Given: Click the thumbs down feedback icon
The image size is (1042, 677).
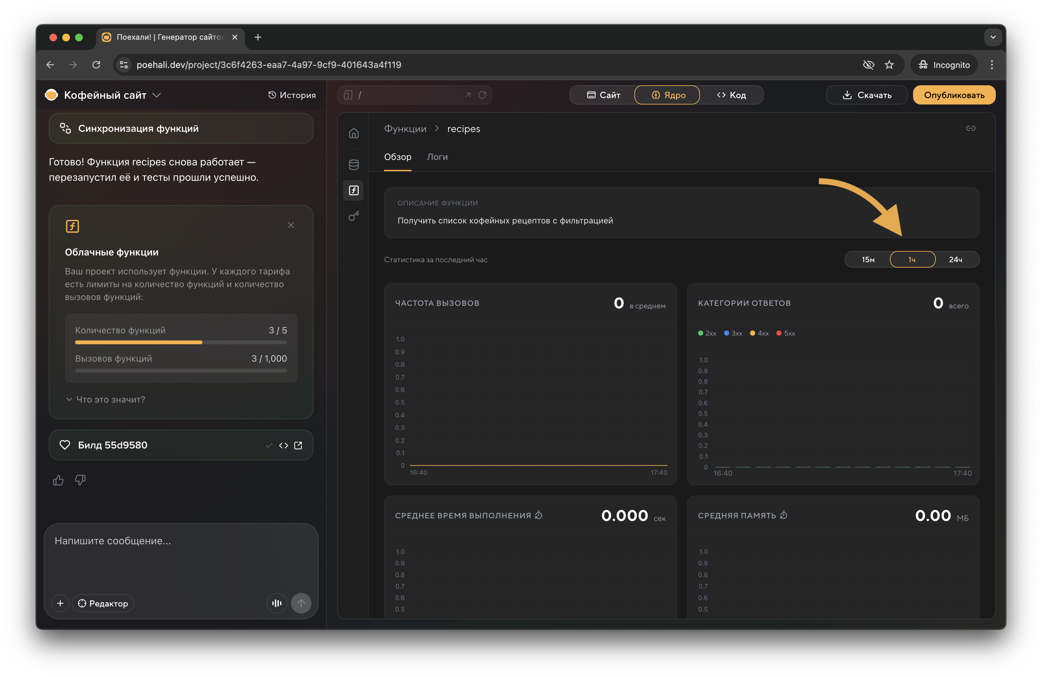Looking at the screenshot, I should 80,480.
